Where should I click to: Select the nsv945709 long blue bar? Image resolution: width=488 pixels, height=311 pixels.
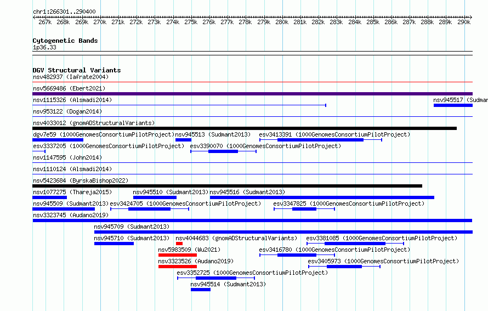[283, 232]
